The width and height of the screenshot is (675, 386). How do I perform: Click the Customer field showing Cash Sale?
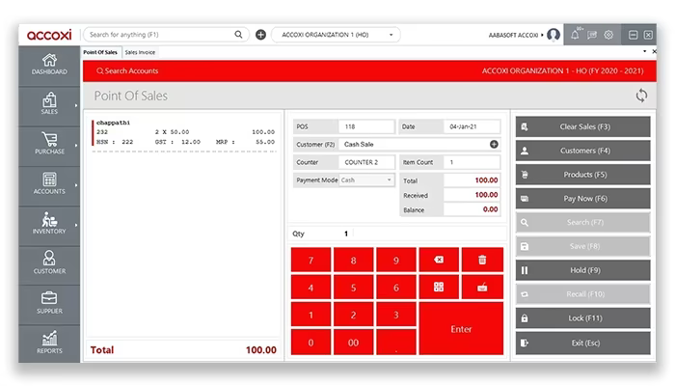[x=419, y=145]
